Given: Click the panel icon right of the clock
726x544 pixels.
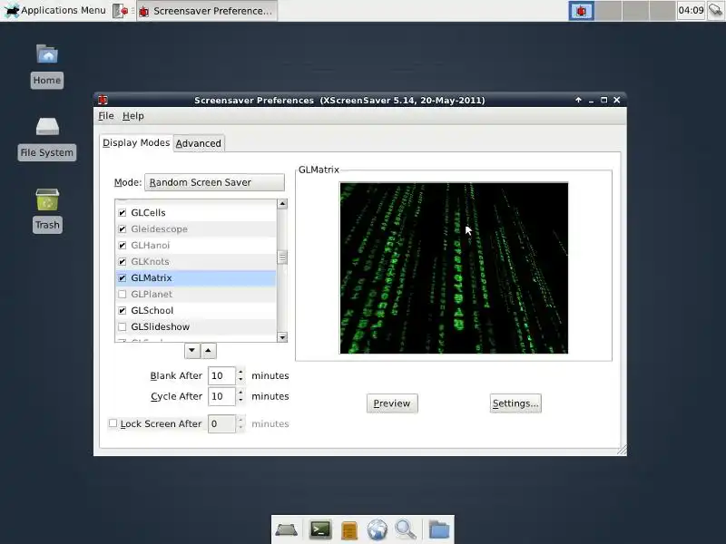Looking at the screenshot, I should click(x=716, y=11).
